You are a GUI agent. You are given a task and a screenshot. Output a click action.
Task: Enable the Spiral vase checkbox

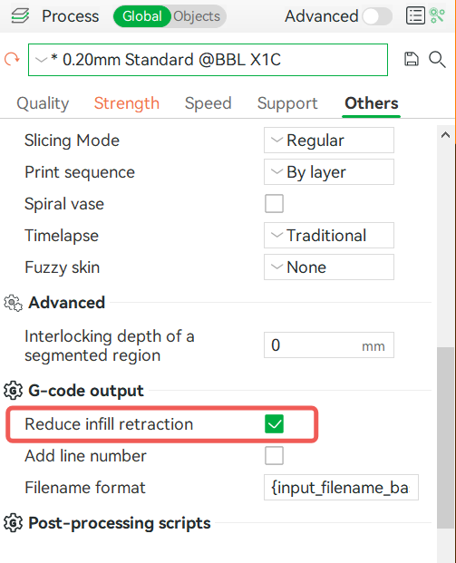274,204
